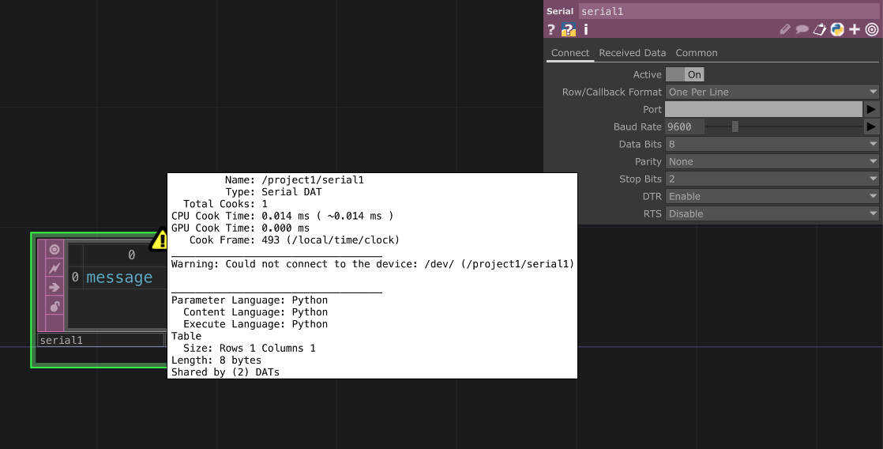Click the 'RTS' parameter label

click(652, 214)
